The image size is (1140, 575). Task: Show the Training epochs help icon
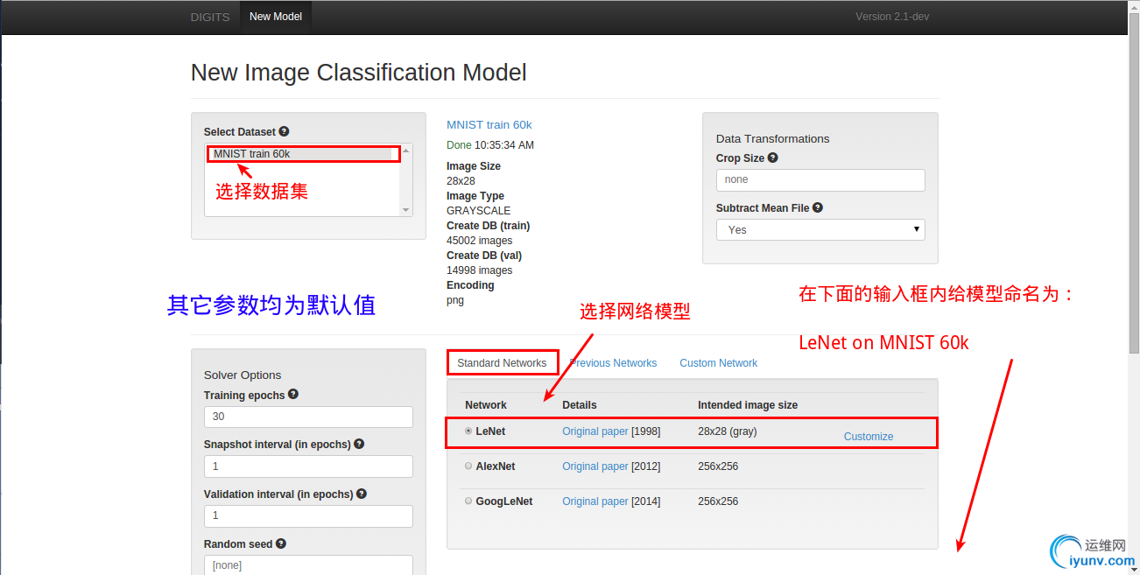[x=293, y=394]
